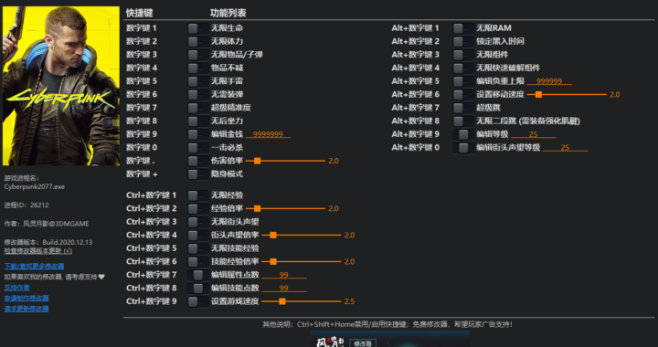The width and height of the screenshot is (658, 347).
Task: Open 申请制作修改器 link
Action: (x=27, y=298)
